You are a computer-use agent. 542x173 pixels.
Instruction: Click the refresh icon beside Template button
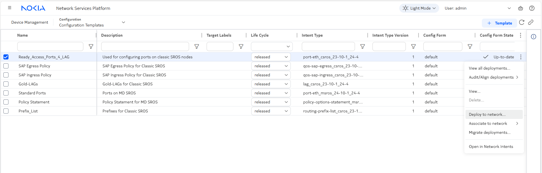tap(522, 23)
